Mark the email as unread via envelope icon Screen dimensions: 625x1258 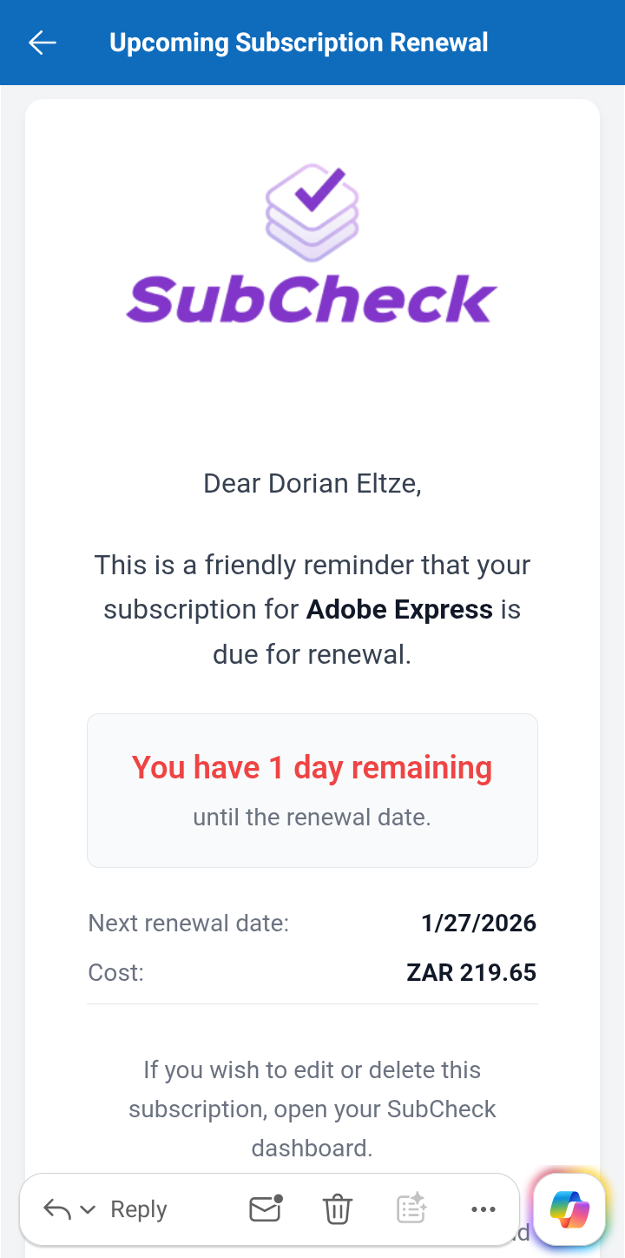coord(266,1208)
